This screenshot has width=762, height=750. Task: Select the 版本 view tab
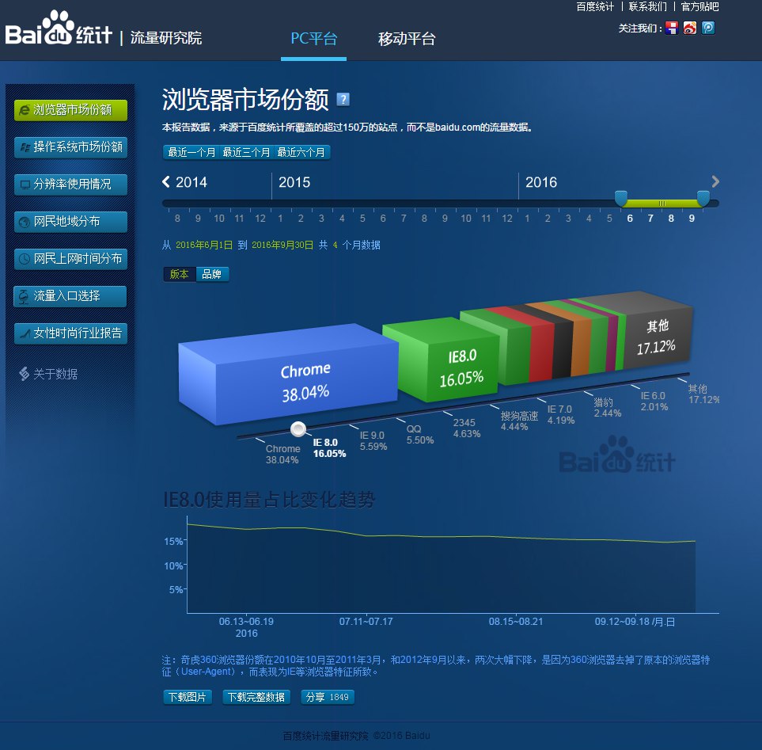click(x=180, y=274)
